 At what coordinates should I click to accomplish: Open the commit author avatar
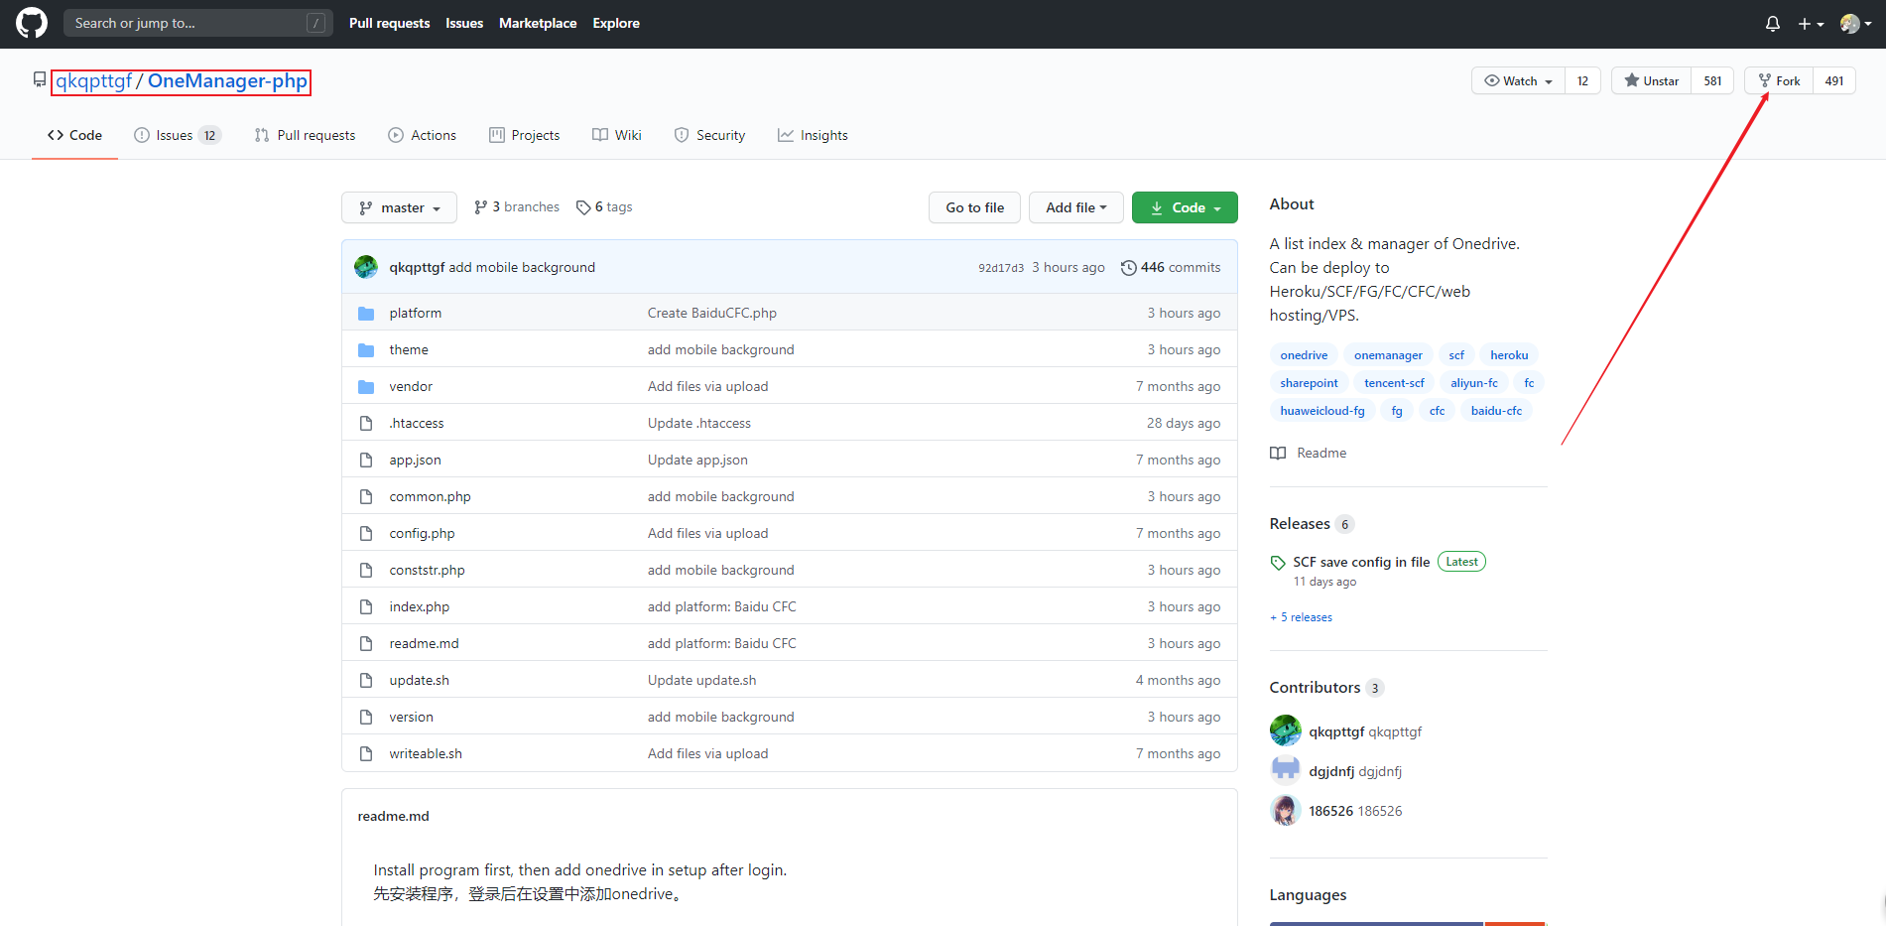pyautogui.click(x=366, y=267)
